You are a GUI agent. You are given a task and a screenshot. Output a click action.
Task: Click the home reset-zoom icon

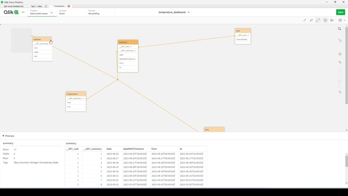coord(340,54)
